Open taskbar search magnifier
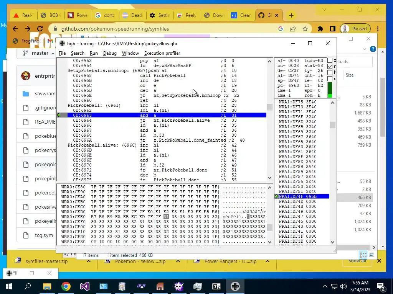 (28, 286)
